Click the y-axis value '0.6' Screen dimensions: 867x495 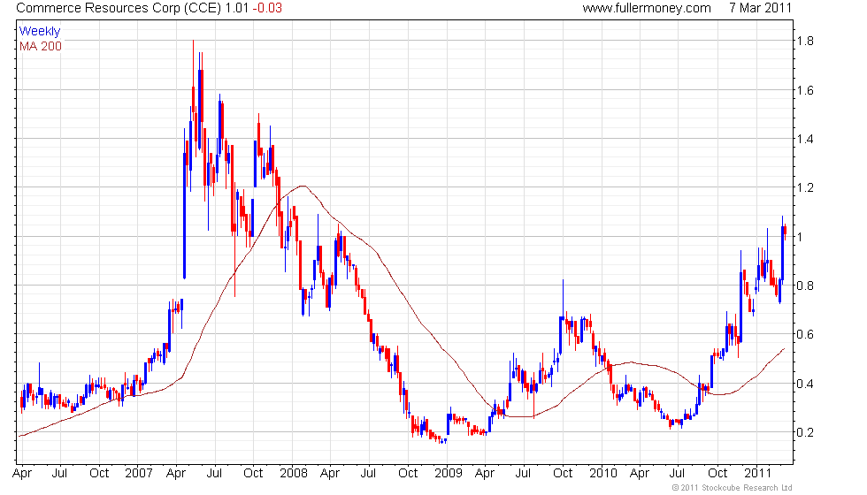[805, 335]
